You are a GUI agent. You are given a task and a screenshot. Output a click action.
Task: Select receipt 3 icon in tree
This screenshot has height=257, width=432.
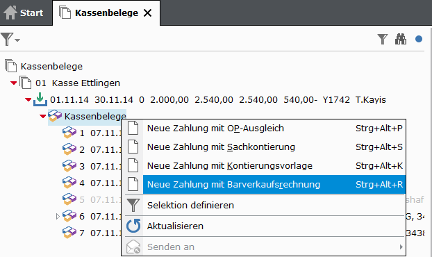(x=69, y=166)
